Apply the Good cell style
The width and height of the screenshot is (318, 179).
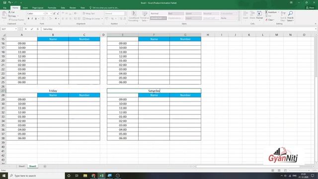[x=193, y=13]
